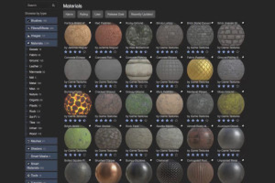The width and height of the screenshot is (275, 183).
Task: Open the brushed copper sphere thumbnail
Action: point(108,172)
